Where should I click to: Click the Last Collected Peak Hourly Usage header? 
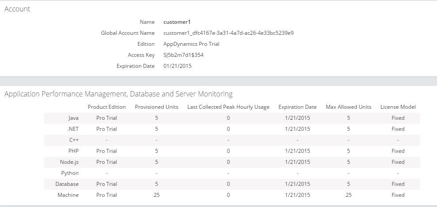click(228, 107)
